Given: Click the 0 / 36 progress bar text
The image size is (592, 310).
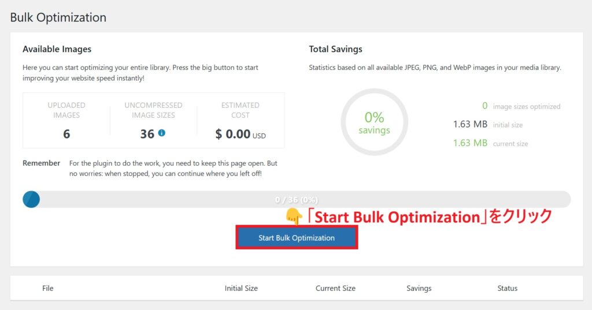Looking at the screenshot, I should click(297, 200).
